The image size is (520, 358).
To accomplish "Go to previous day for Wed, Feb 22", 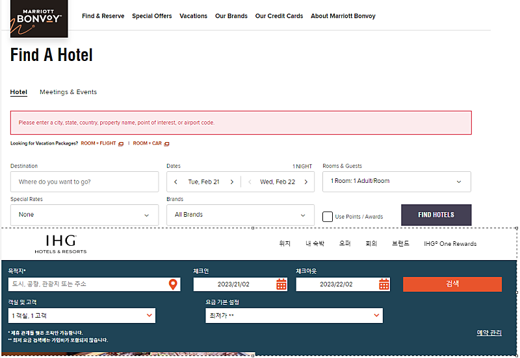I will tap(250, 182).
